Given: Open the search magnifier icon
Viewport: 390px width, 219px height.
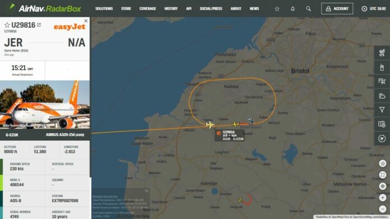Looking at the screenshot, I should (x=308, y=9).
